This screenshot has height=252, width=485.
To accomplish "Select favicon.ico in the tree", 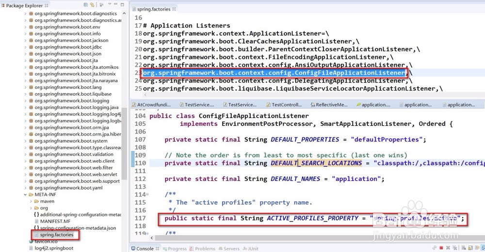I will coord(46,241).
